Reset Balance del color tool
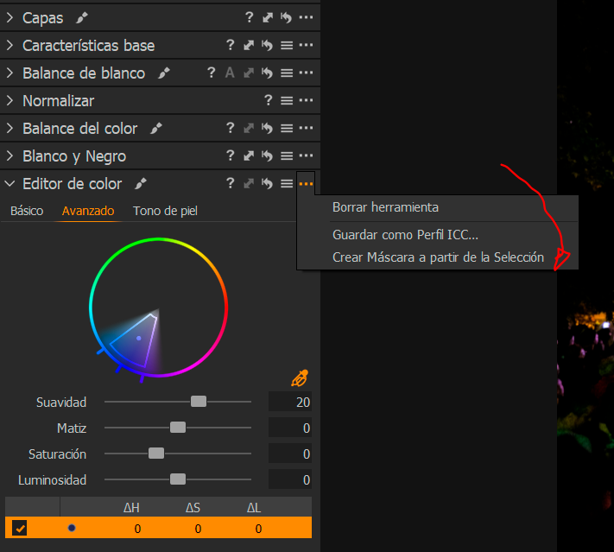 [x=268, y=128]
